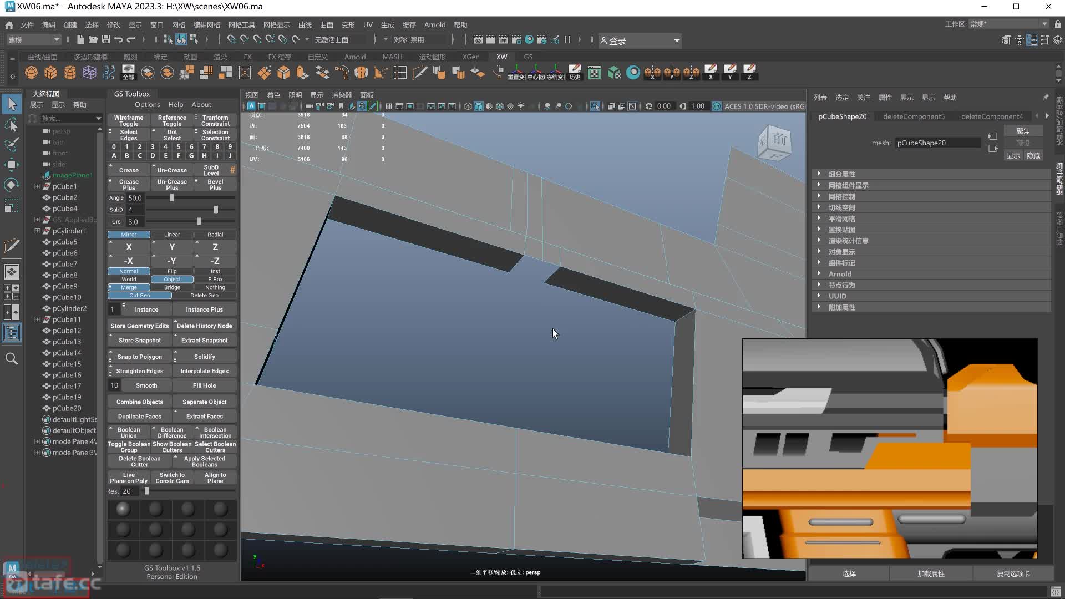1065x599 pixels.
Task: Choose the Scale tool in toolbox
Action: [12, 206]
